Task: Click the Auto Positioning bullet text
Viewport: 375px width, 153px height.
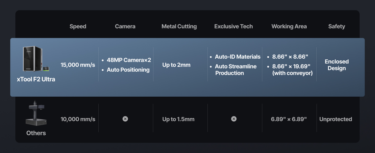Action: click(128, 70)
